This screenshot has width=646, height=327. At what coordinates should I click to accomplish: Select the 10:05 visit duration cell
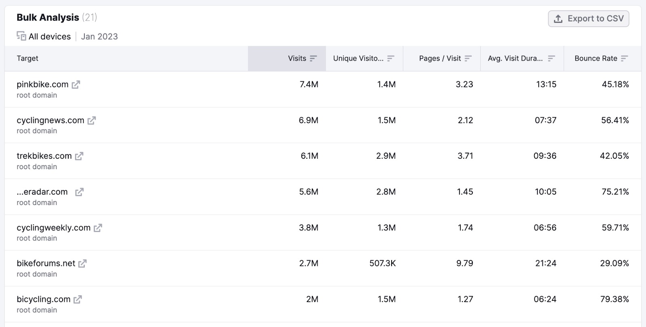[x=546, y=192]
